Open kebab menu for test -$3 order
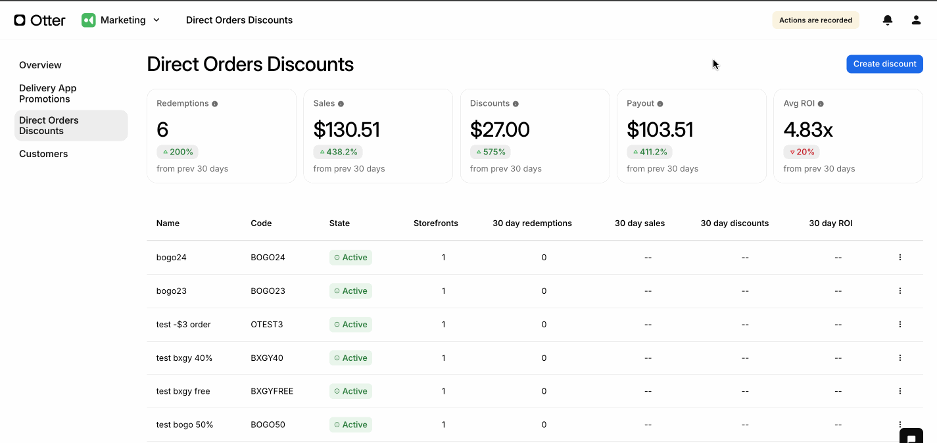The height and width of the screenshot is (443, 937). coord(900,324)
